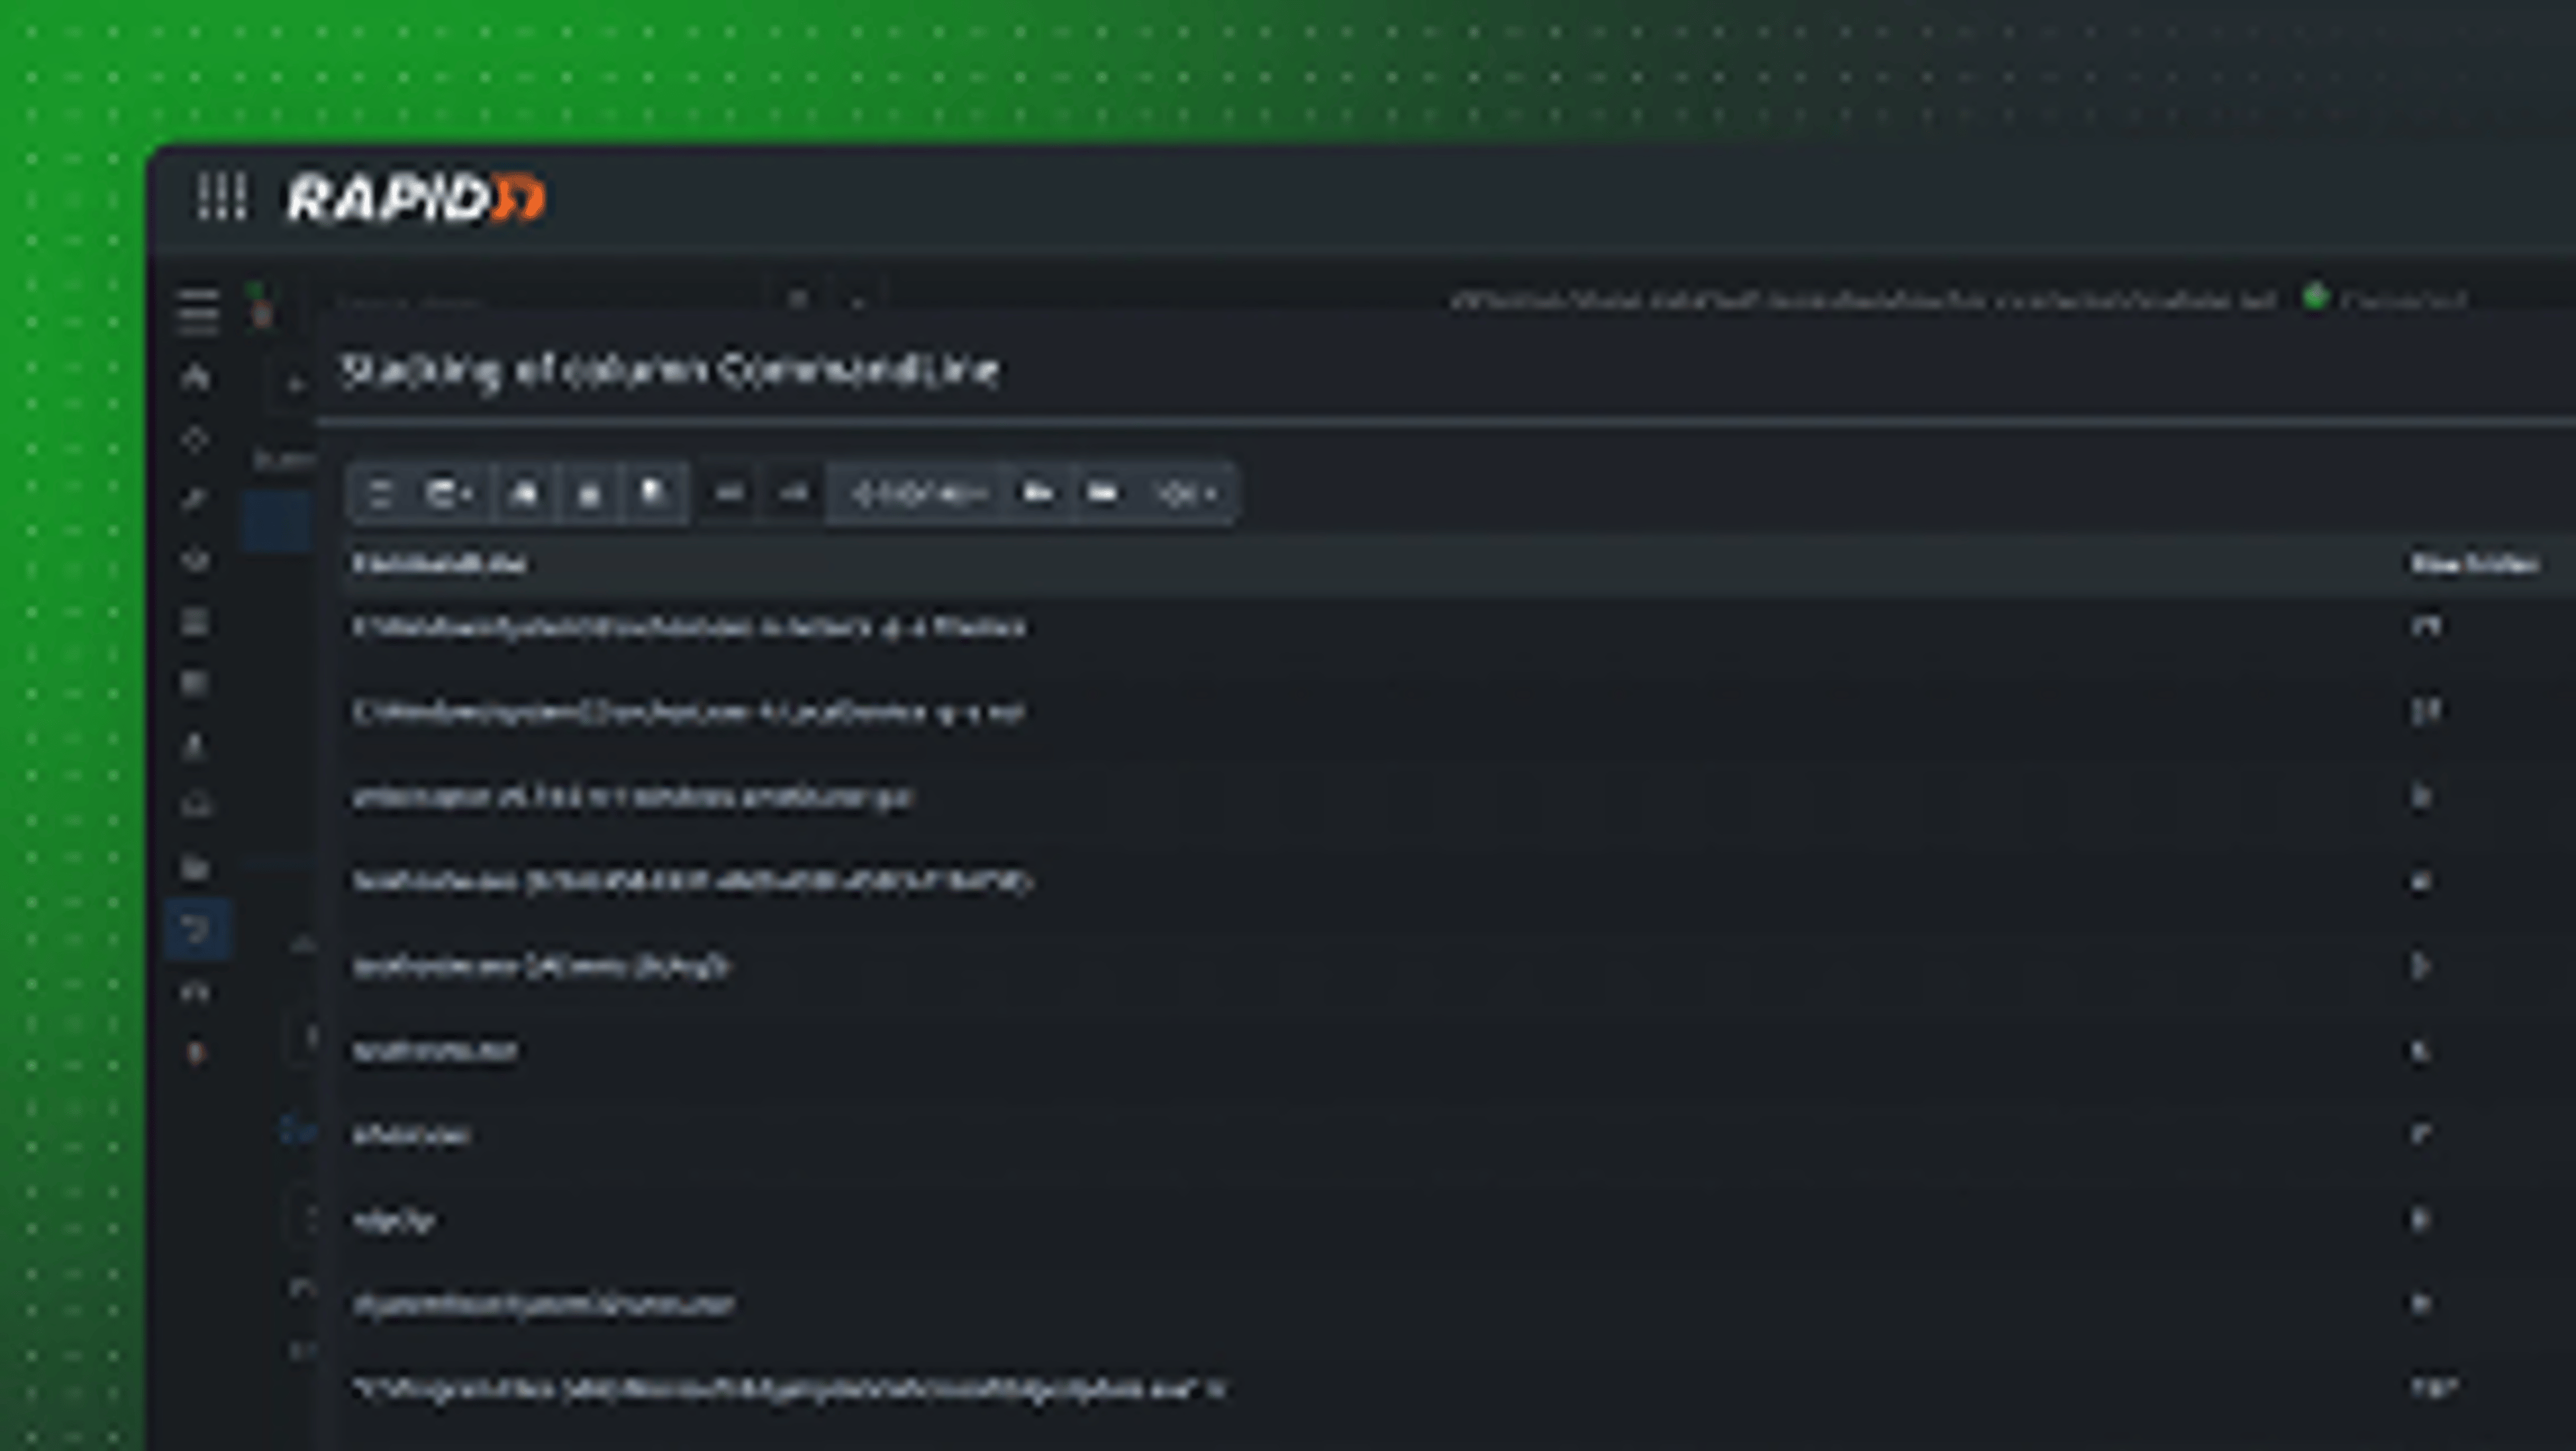Open the wrench icon in the sidebar
Viewport: 2576px width, 1451px height.
coord(196,499)
